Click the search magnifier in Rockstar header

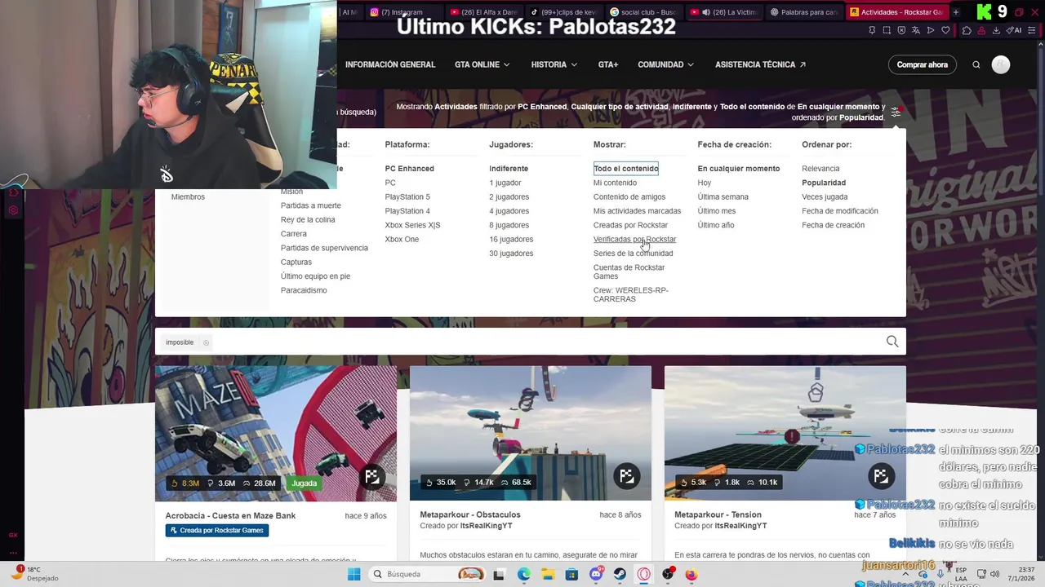point(976,64)
